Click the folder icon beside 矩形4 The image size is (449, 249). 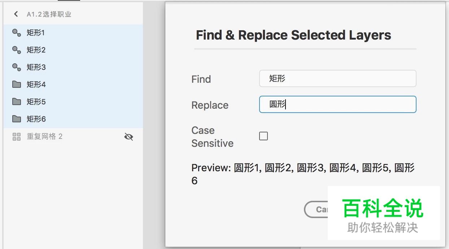point(16,85)
